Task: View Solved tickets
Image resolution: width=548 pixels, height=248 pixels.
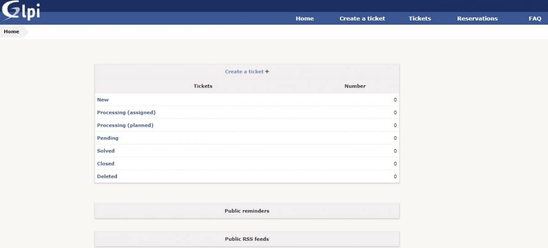Action: pos(105,151)
